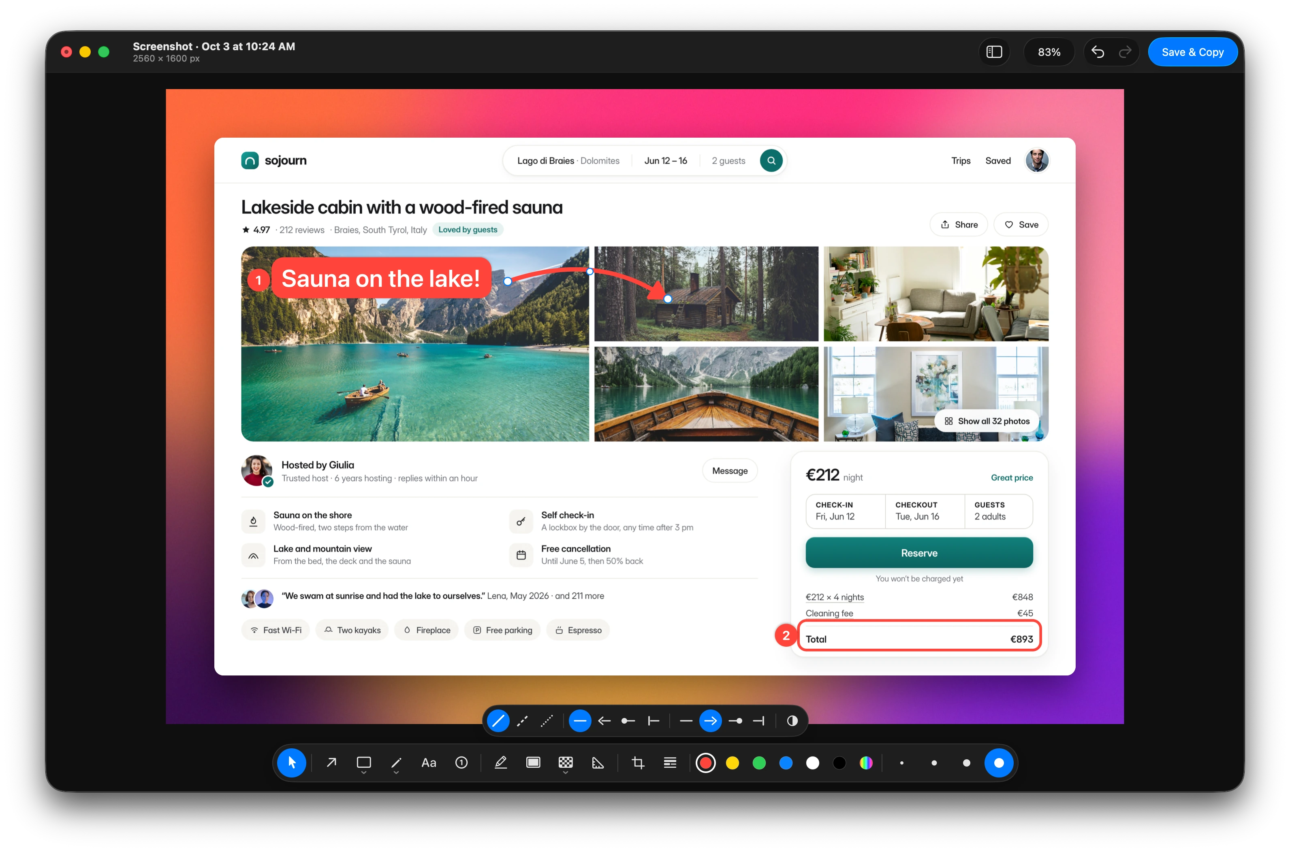The height and width of the screenshot is (852, 1290).
Task: Open the 83% zoom level menu
Action: click(1049, 52)
